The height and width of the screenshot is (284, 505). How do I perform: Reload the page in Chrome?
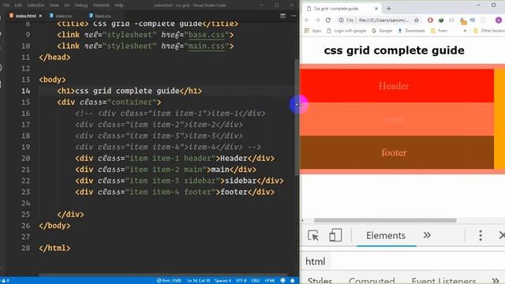tap(328, 21)
